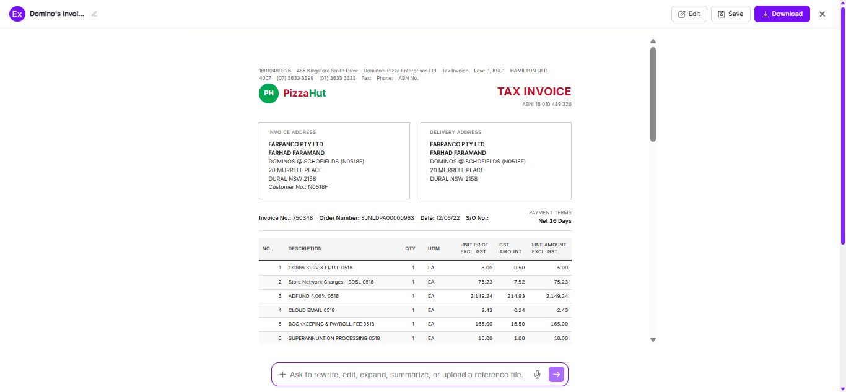Select the TAX INVOICE heading
This screenshot has height=392, width=846.
tap(534, 92)
